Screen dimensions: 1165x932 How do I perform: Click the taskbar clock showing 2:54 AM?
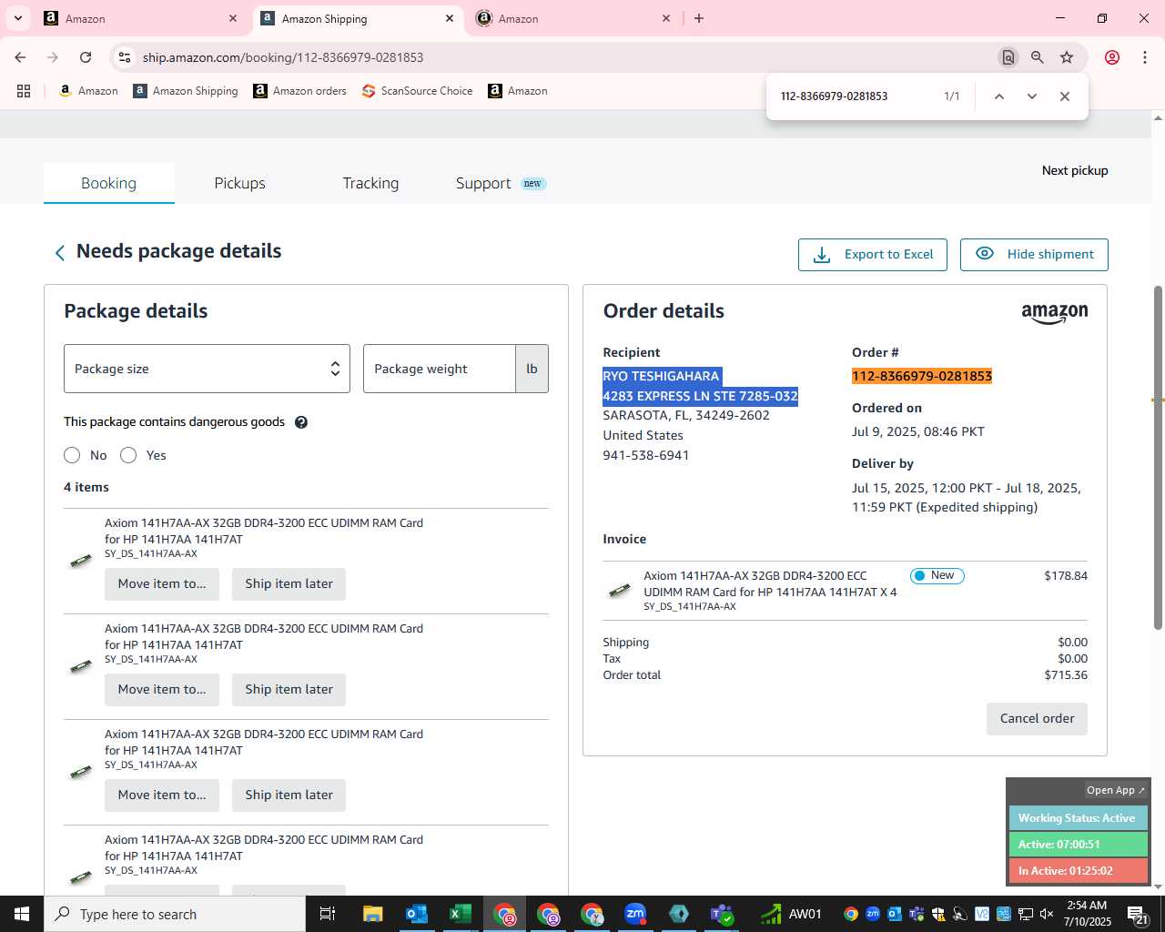1087,914
